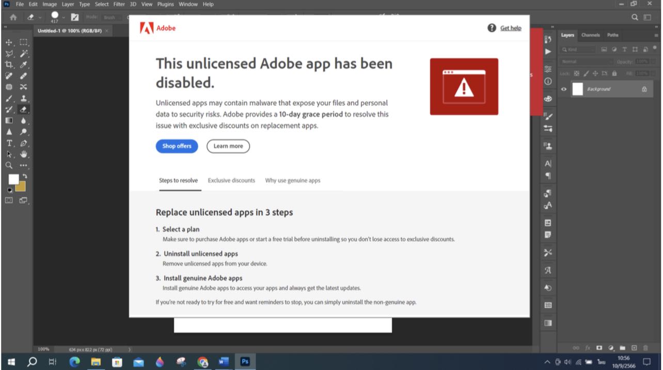Switch to the Paths tab
The image size is (663, 370).
tap(613, 35)
